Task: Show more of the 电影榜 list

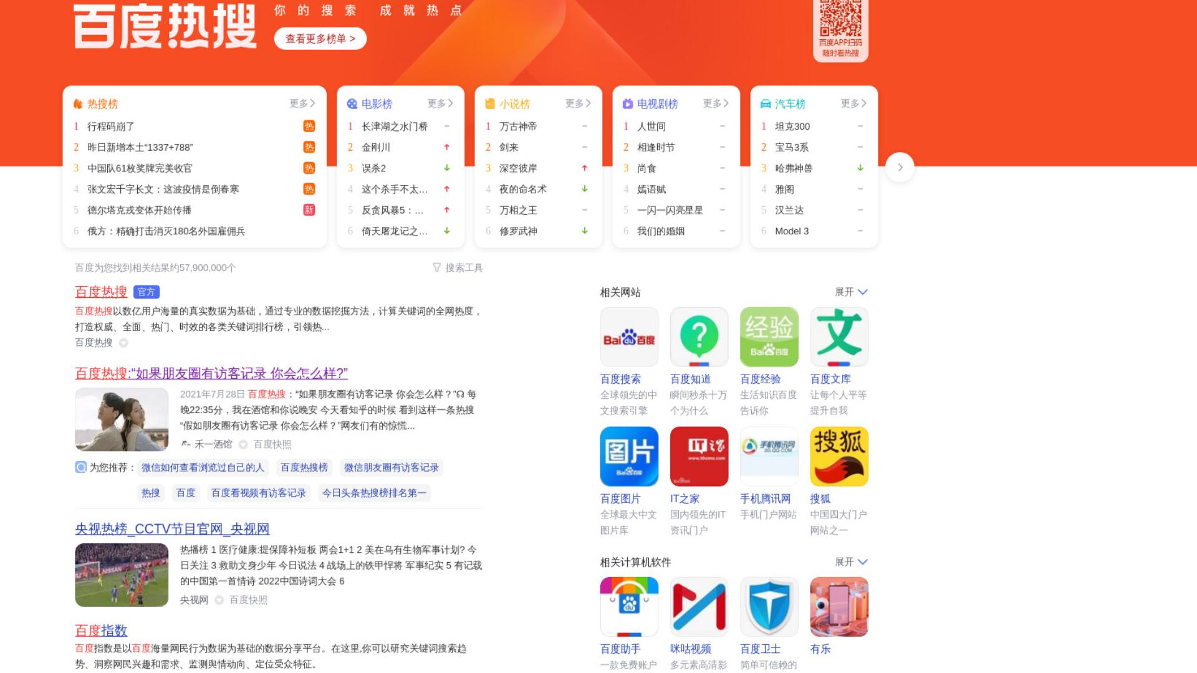Action: click(x=440, y=103)
